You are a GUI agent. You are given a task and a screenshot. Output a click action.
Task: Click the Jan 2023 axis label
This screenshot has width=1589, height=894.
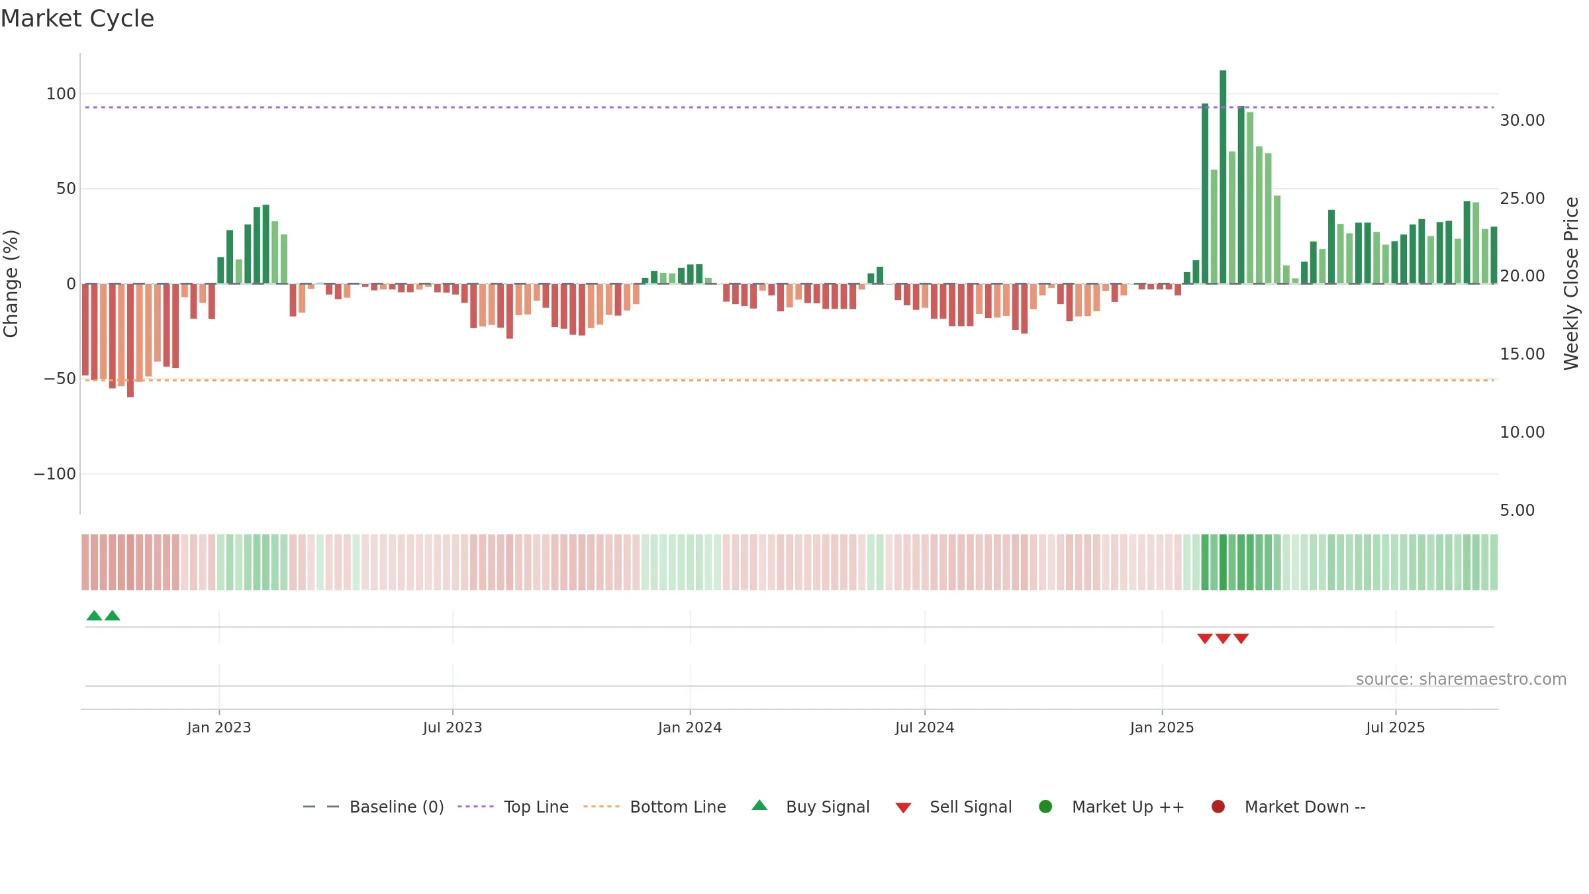click(219, 728)
